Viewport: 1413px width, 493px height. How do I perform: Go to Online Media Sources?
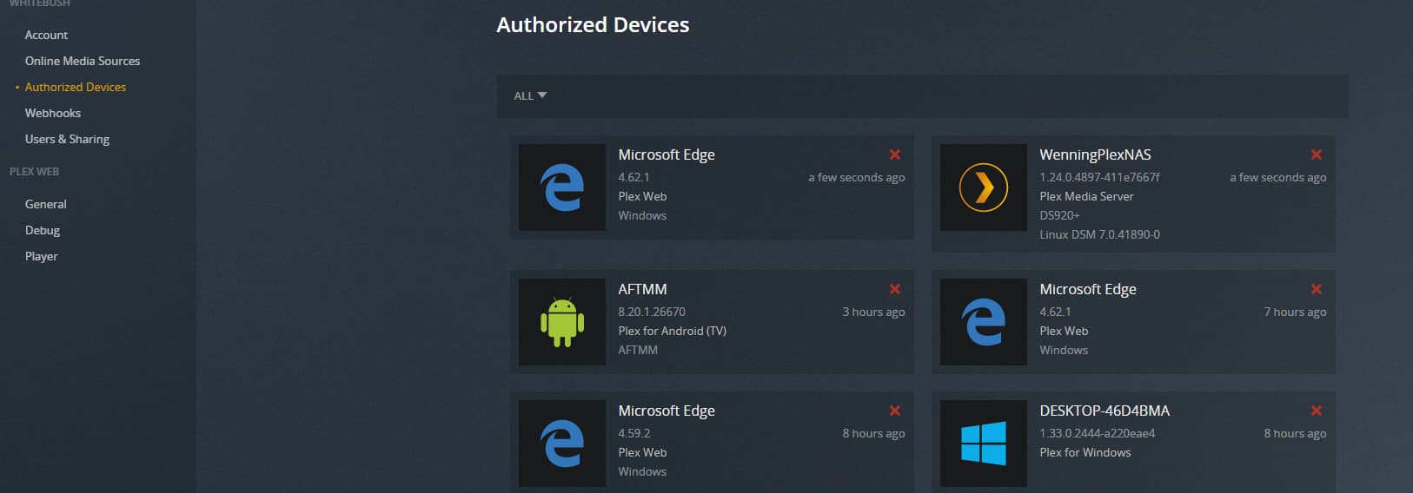pos(82,61)
